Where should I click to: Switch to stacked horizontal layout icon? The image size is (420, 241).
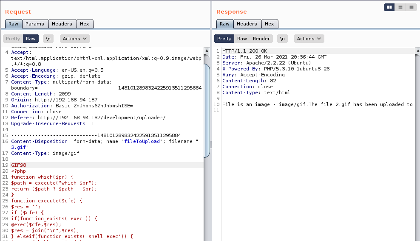(x=400, y=7)
